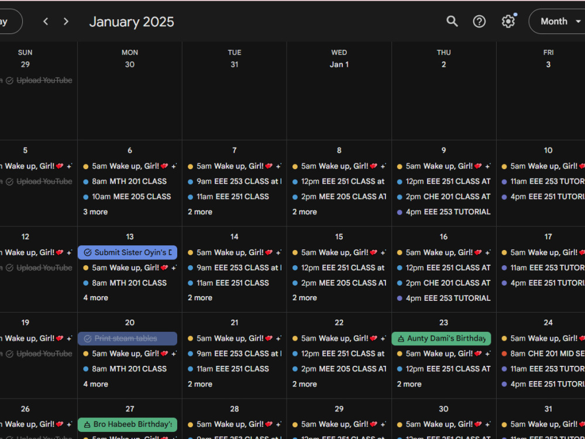This screenshot has width=585, height=439.
Task: Go to next month arrow
Action: pyautogui.click(x=66, y=22)
